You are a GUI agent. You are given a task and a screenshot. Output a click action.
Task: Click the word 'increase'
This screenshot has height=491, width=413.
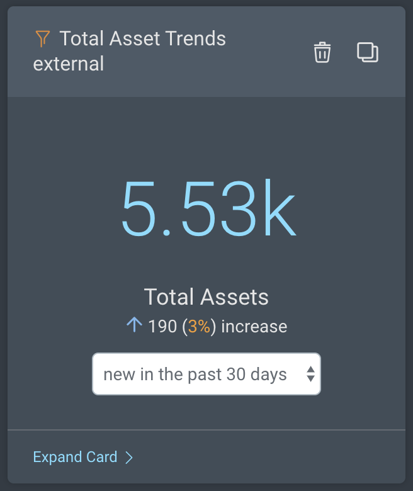(254, 327)
